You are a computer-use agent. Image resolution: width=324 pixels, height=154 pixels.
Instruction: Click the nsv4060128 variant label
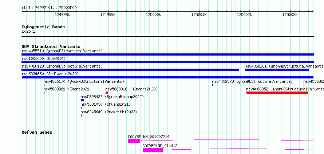pyautogui.click(x=62, y=66)
